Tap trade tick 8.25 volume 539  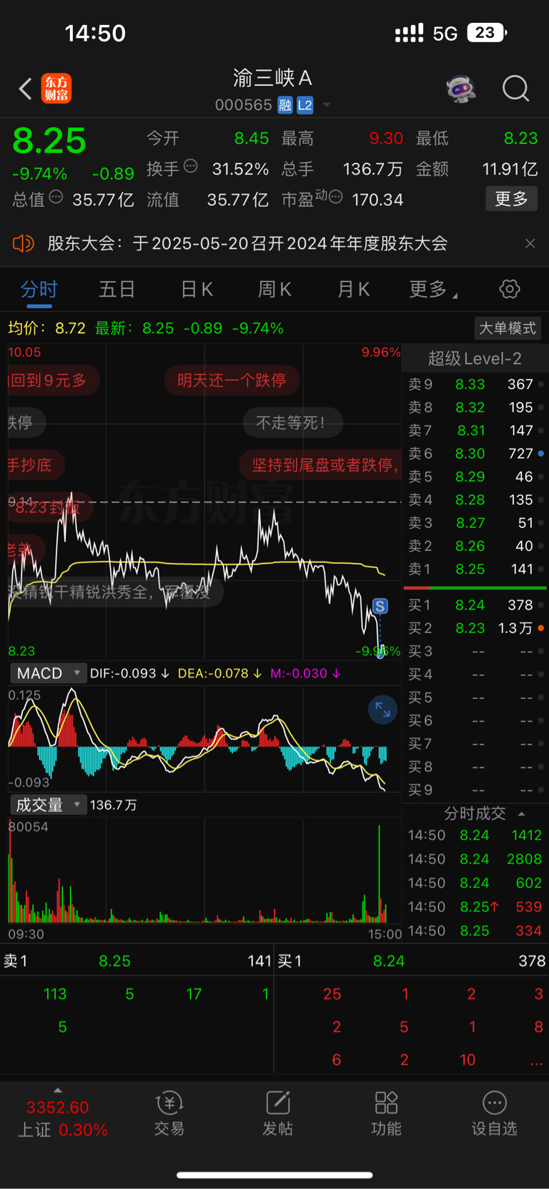click(x=475, y=907)
